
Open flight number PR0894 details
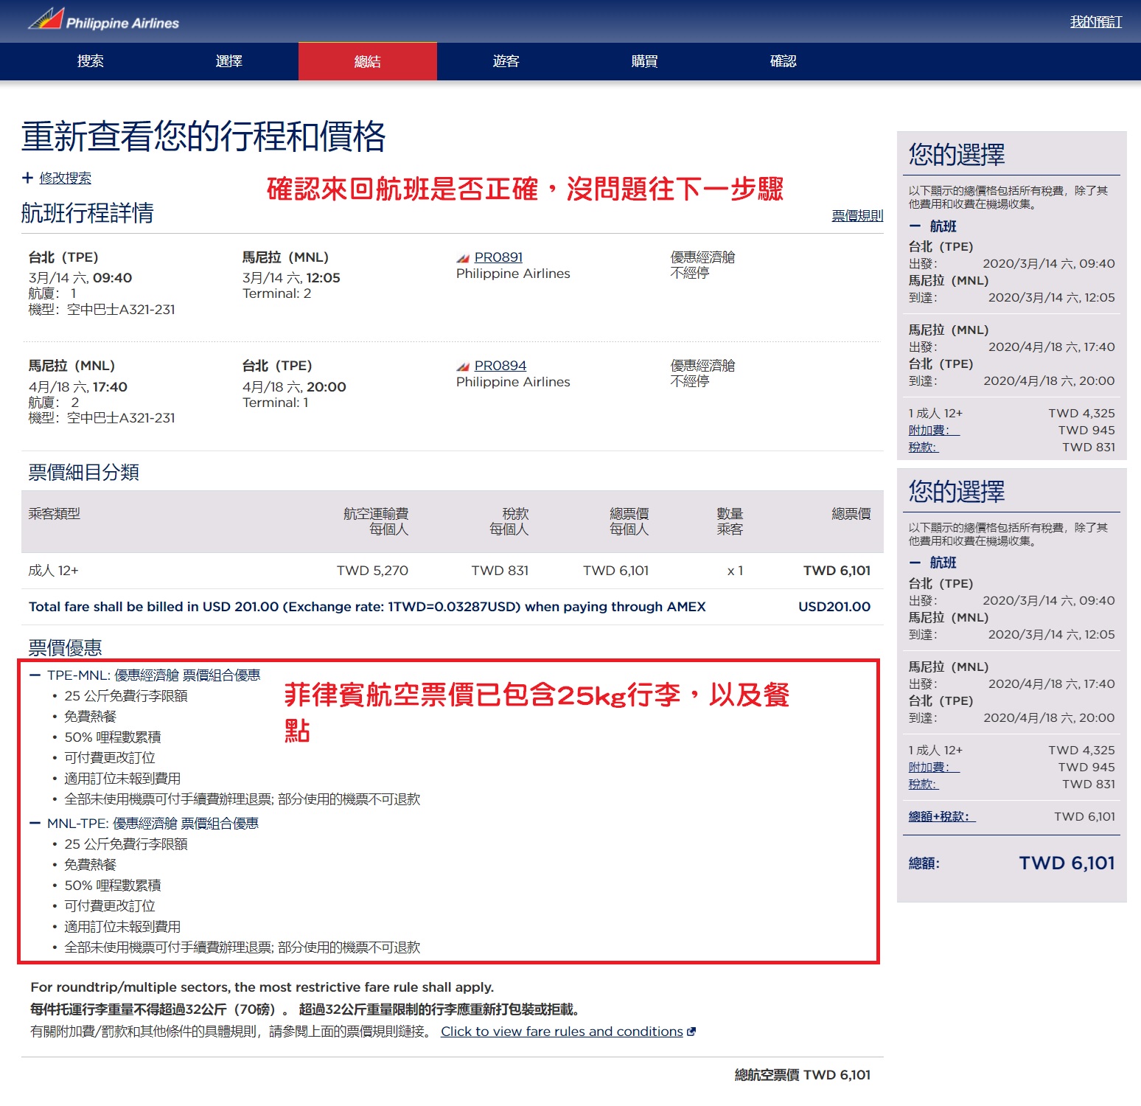[x=500, y=366]
